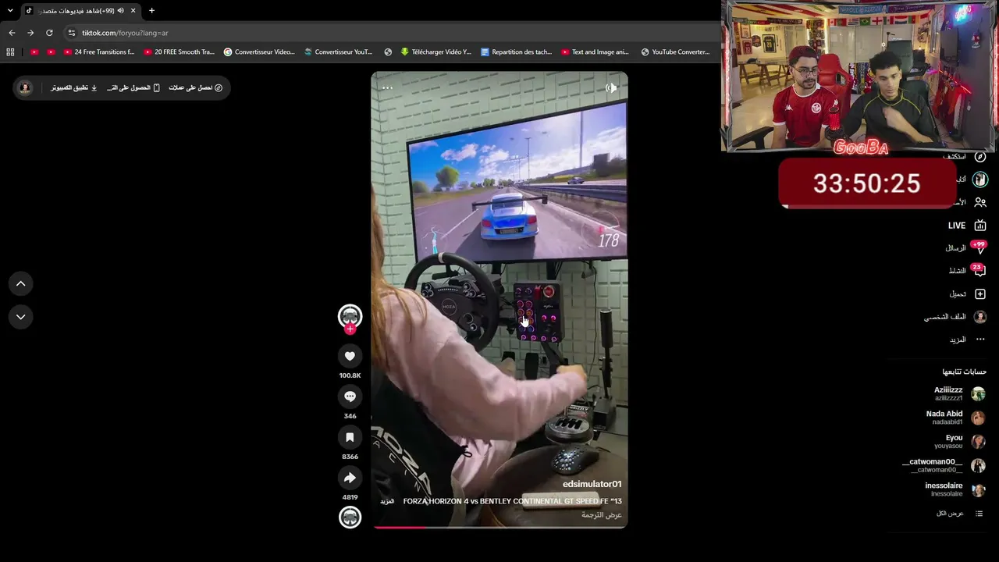
Task: Show all followed accounts via عرض الكل
Action: point(959,514)
